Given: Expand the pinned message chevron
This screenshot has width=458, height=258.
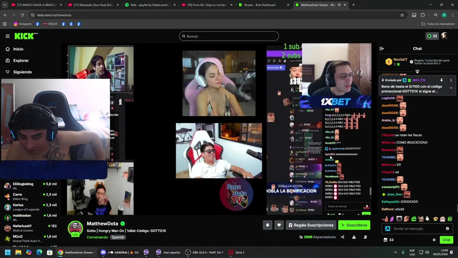Looking at the screenshot, I should 451,88.
